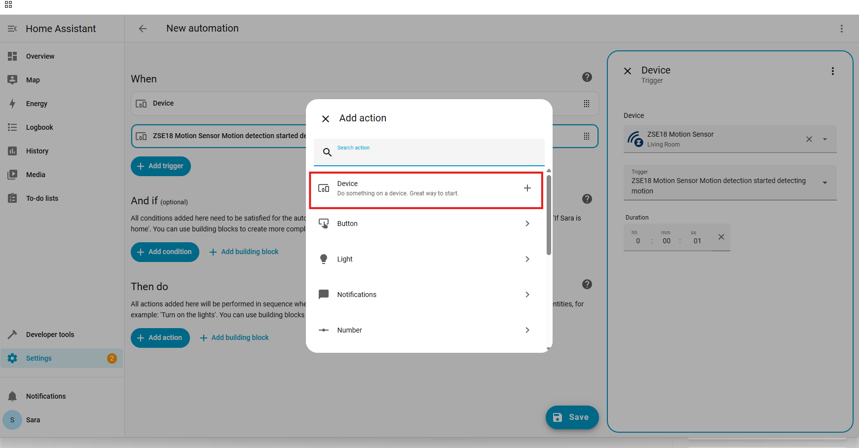The image size is (859, 448).
Task: Click the Add trigger button
Action: point(161,166)
